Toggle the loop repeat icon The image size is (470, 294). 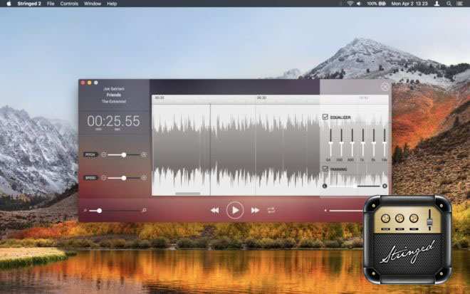point(271,210)
